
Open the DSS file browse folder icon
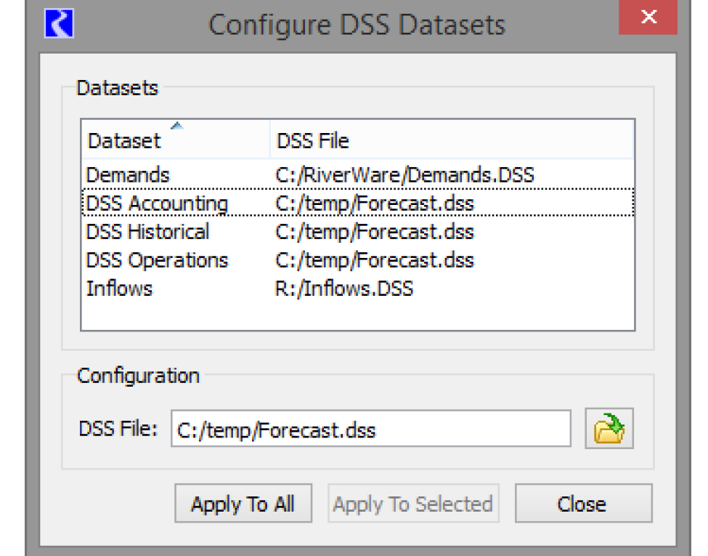(609, 430)
